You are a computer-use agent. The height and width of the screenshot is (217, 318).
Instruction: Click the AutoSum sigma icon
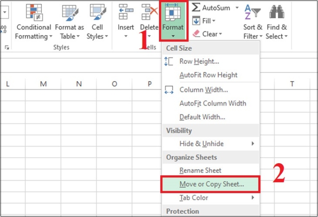pyautogui.click(x=196, y=8)
